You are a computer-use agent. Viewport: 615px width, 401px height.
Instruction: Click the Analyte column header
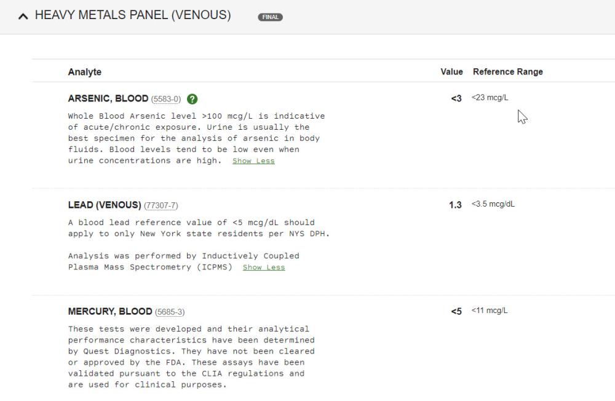click(x=85, y=72)
